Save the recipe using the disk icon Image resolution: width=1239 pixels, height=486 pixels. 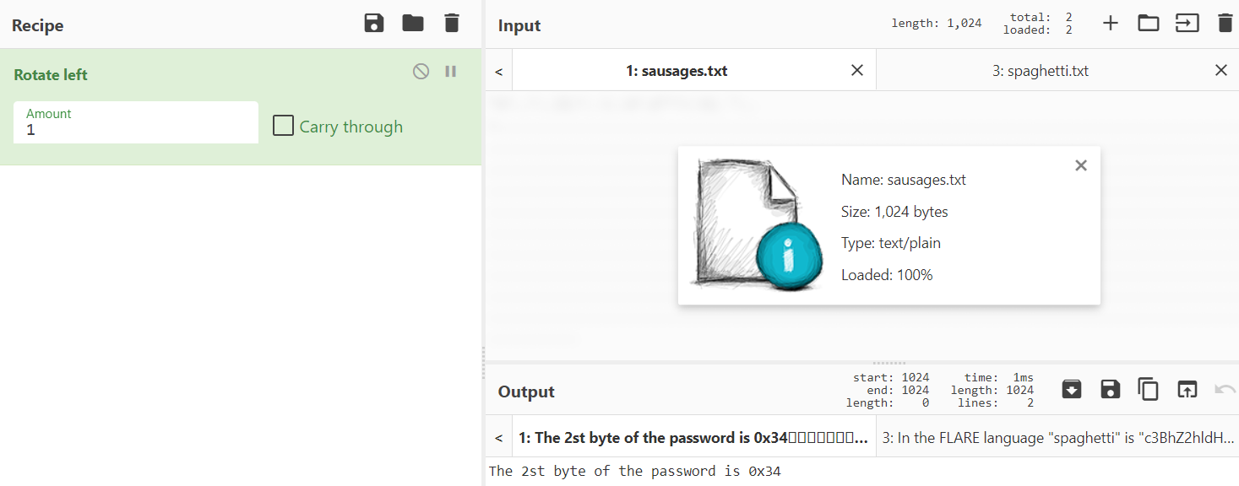pyautogui.click(x=374, y=24)
